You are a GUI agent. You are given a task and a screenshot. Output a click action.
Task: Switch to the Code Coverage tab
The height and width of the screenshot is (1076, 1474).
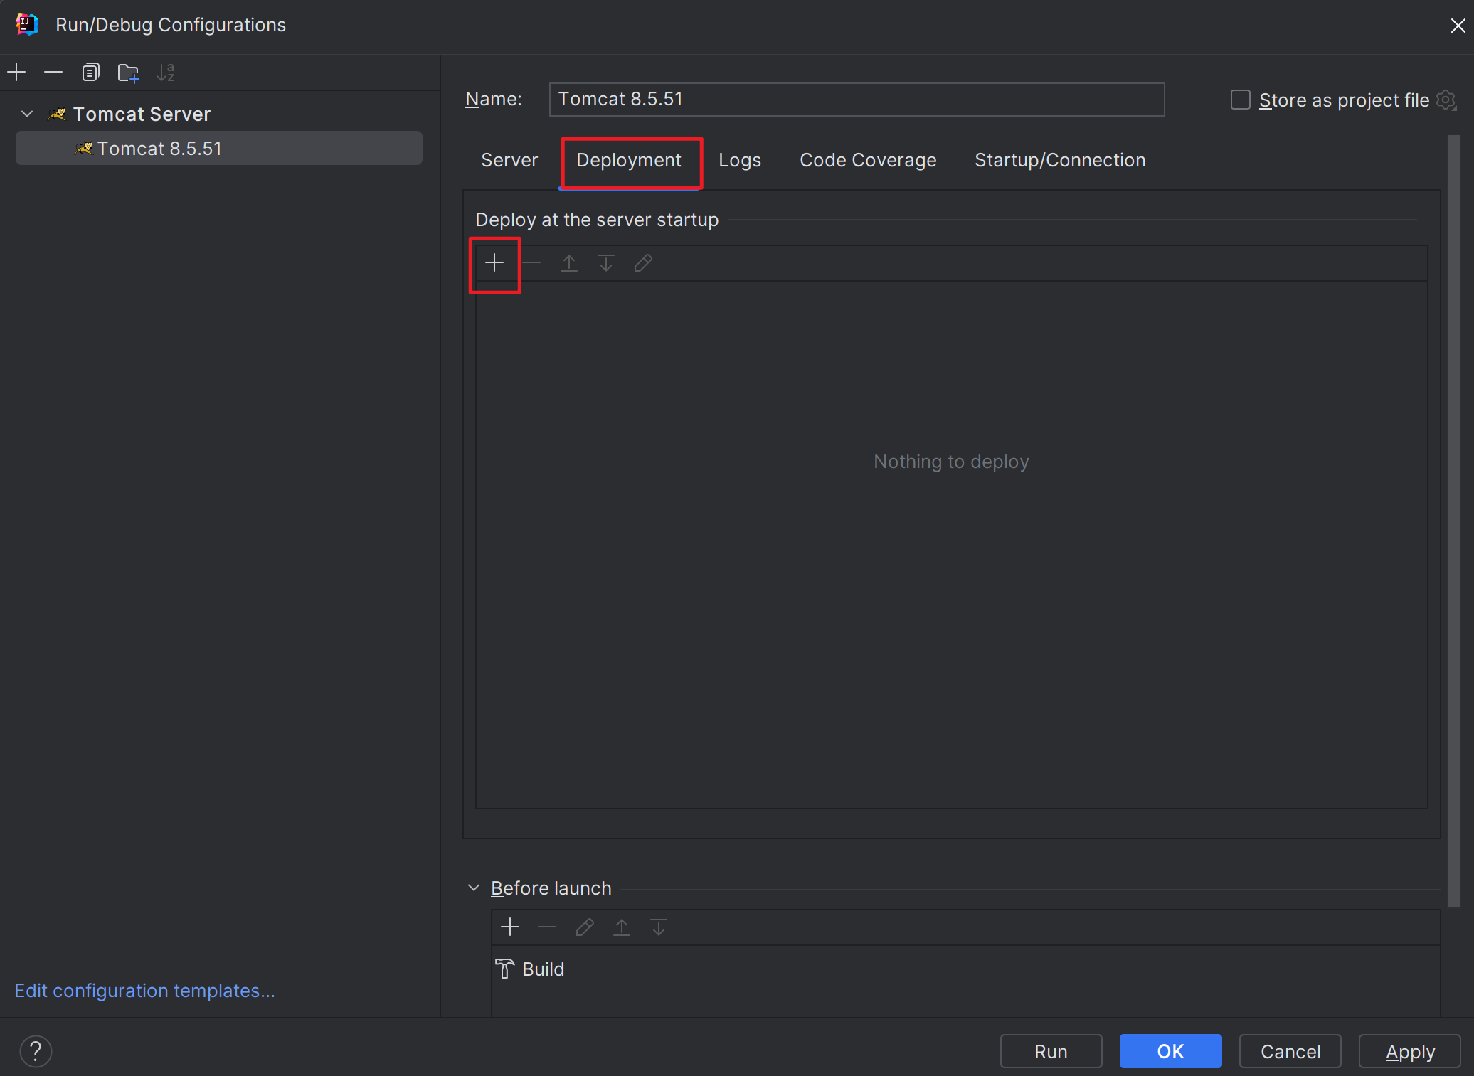[x=868, y=160]
